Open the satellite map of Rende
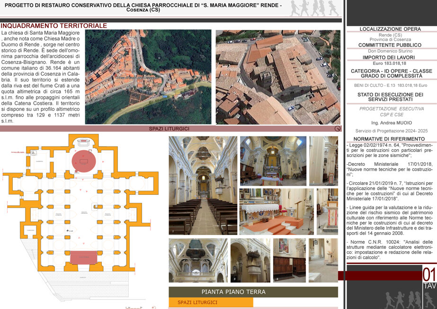This screenshot has width=437, height=309. click(148, 77)
